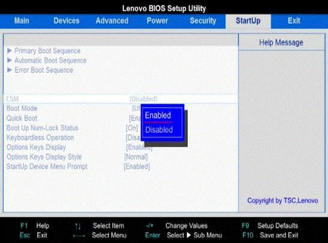Select Enabled in the CSM popup
328x243 pixels.
pos(158,116)
